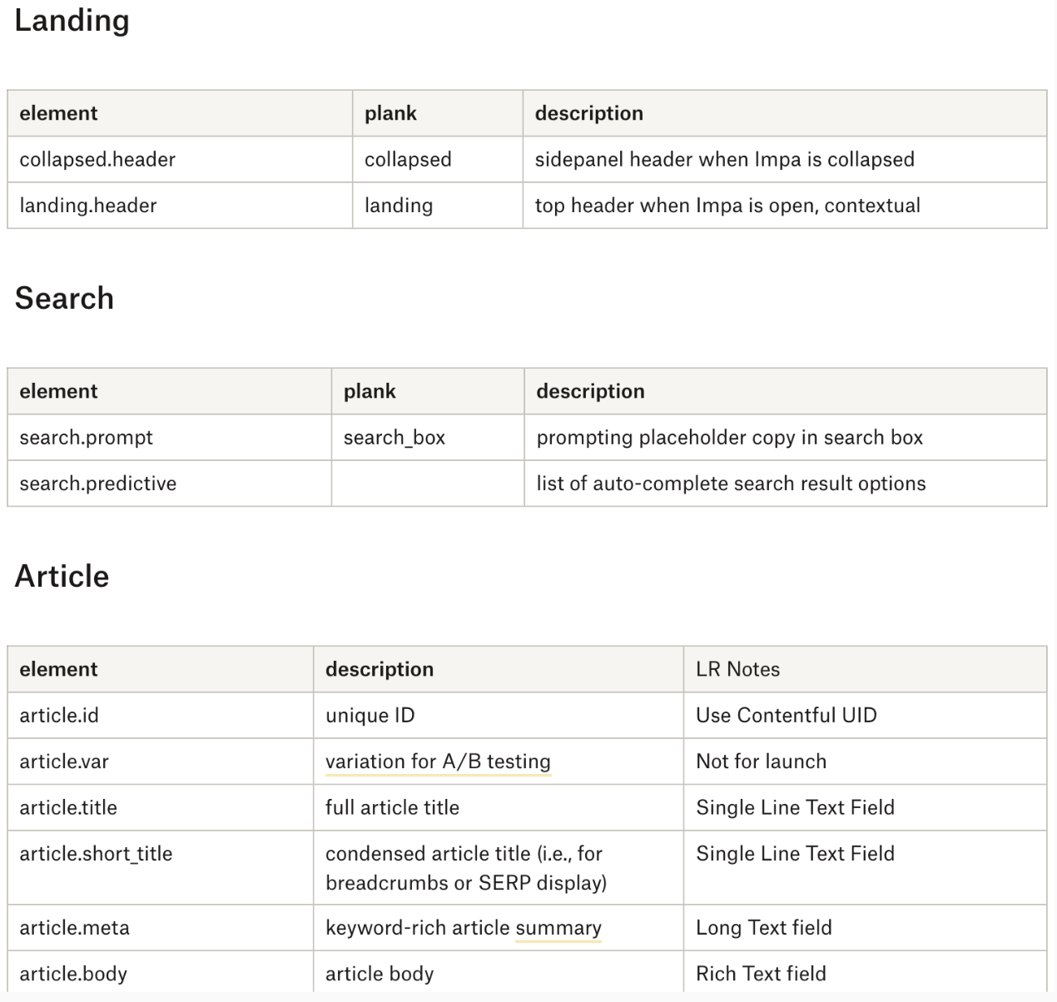Select the landing.header cell
Image resolution: width=1057 pixels, height=1002 pixels.
pos(180,206)
